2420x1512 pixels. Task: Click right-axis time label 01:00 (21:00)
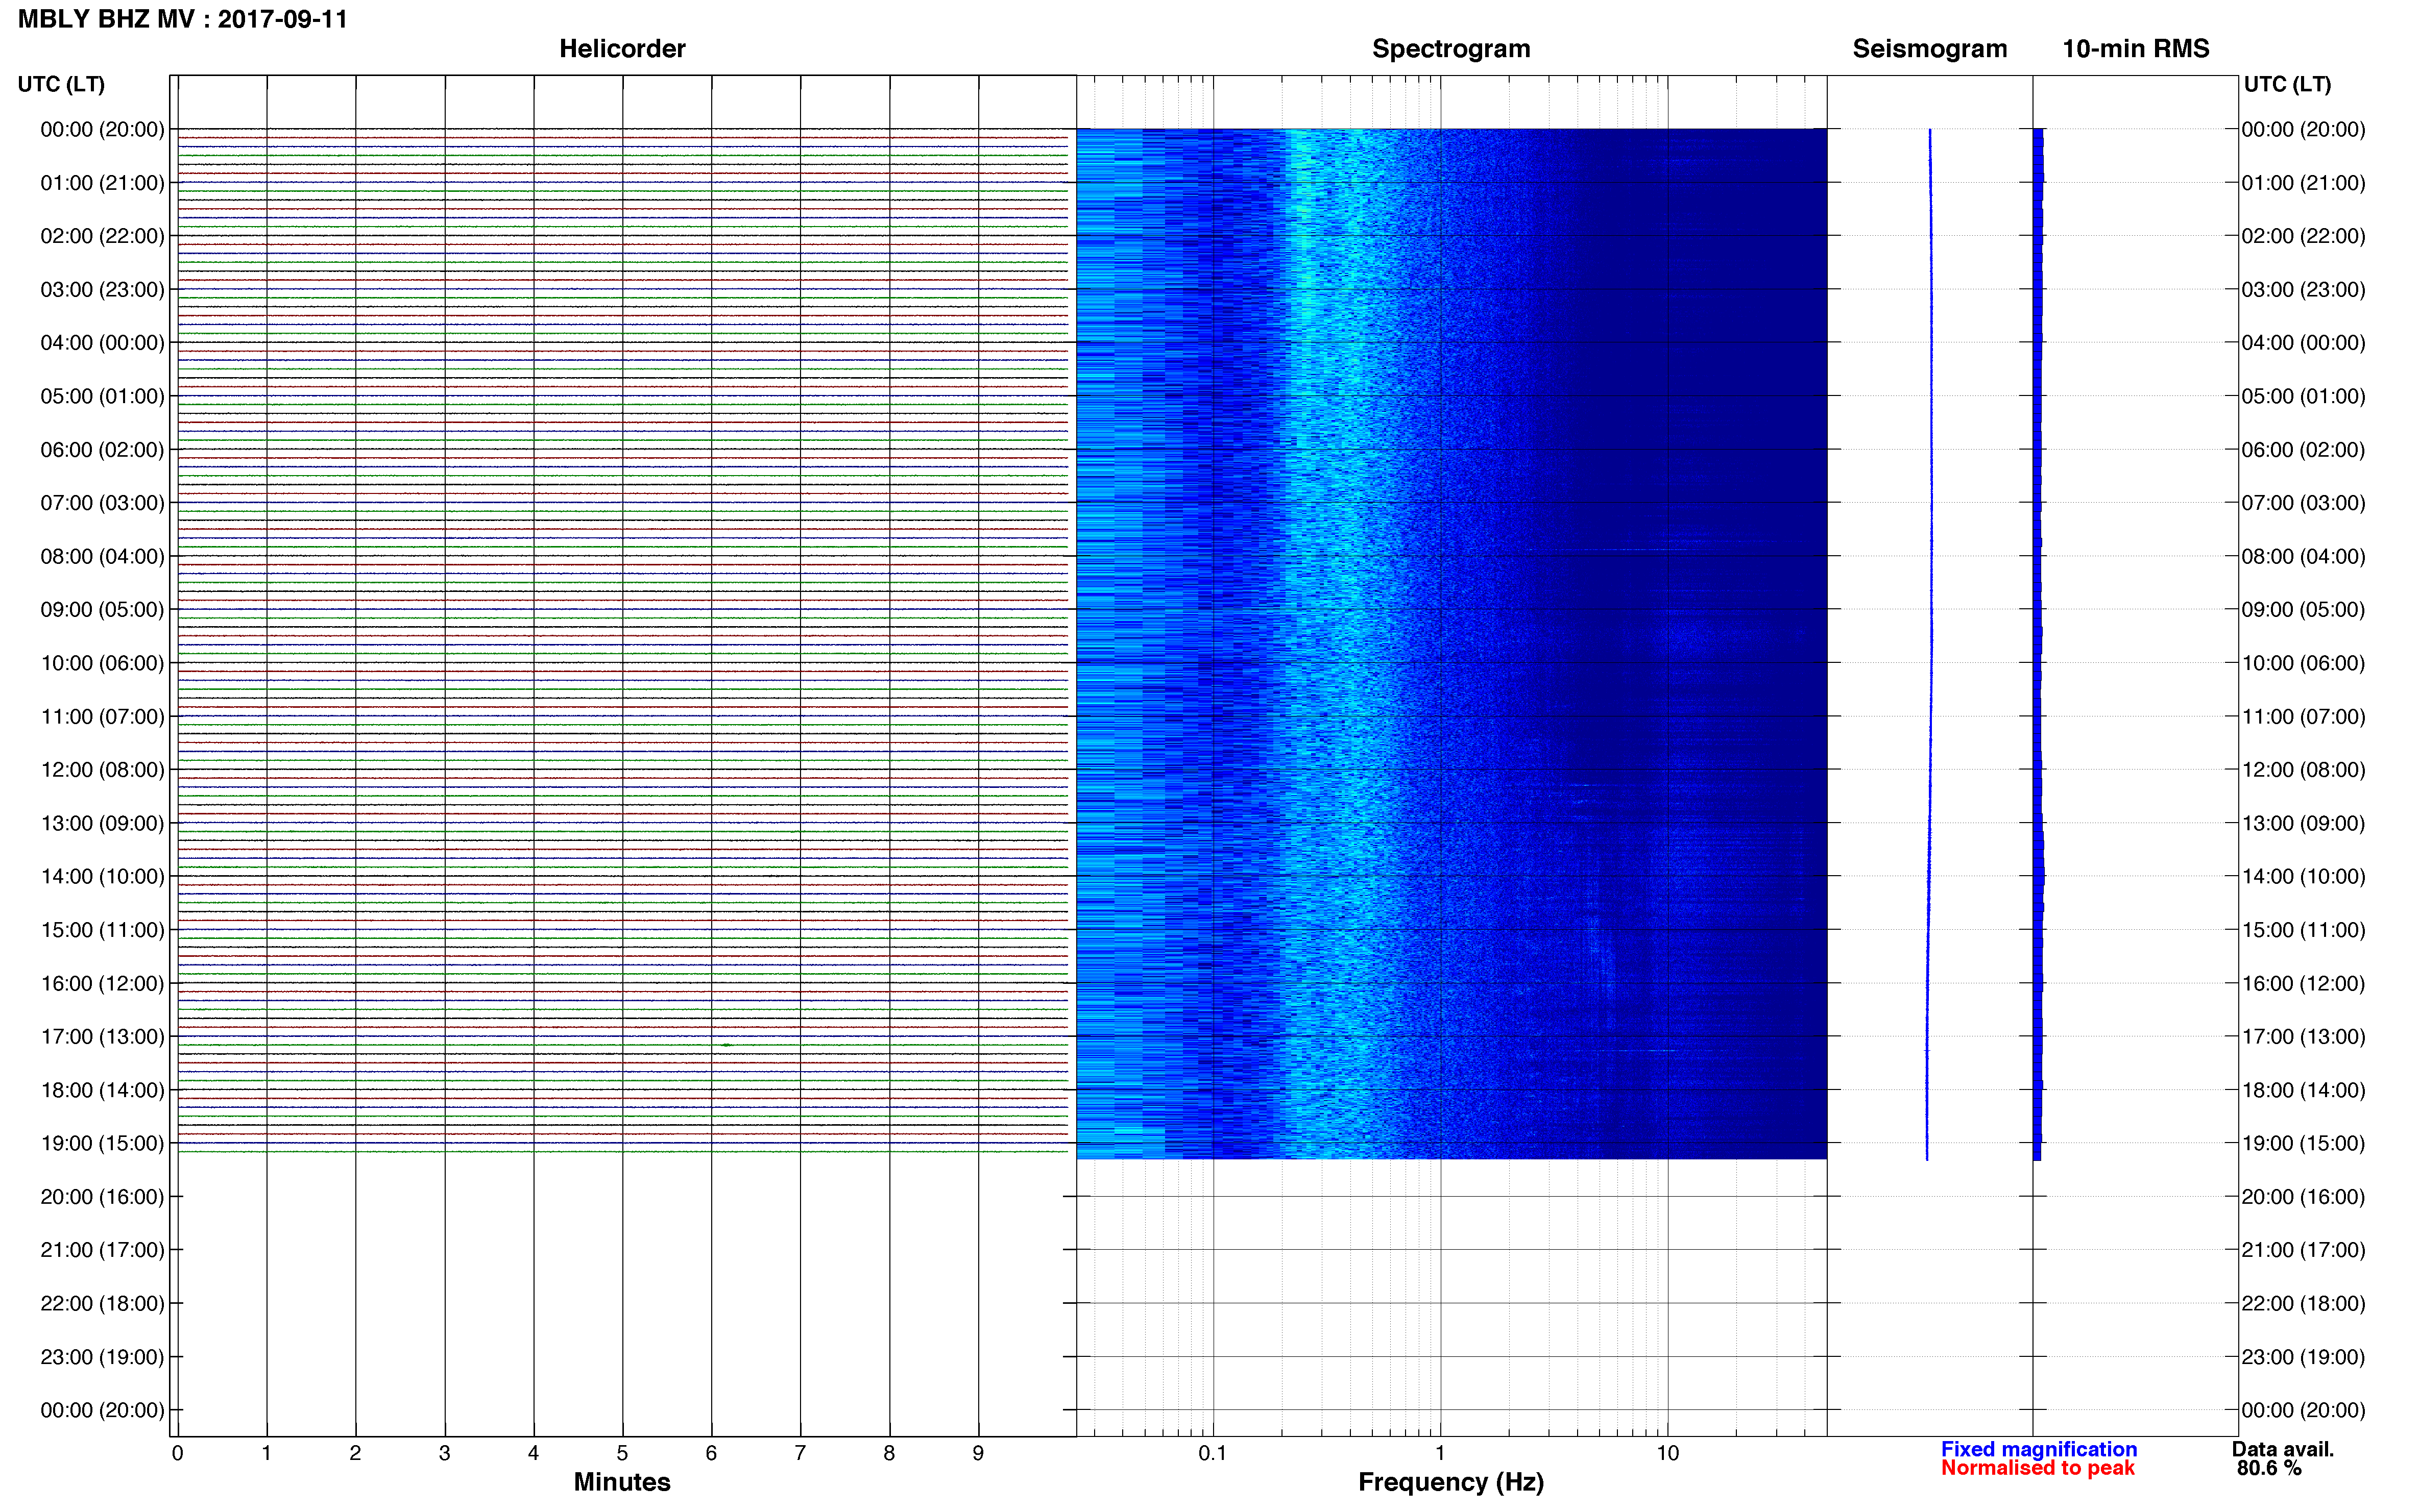coord(2304,183)
